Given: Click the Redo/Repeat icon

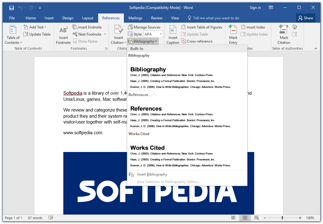Looking at the screenshot, I should [31, 8].
